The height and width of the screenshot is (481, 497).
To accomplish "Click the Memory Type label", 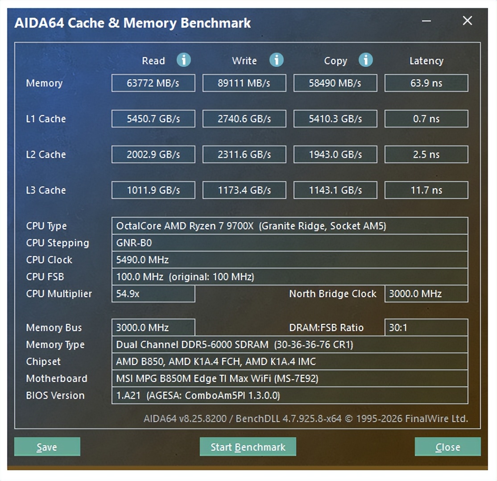I will [55, 345].
